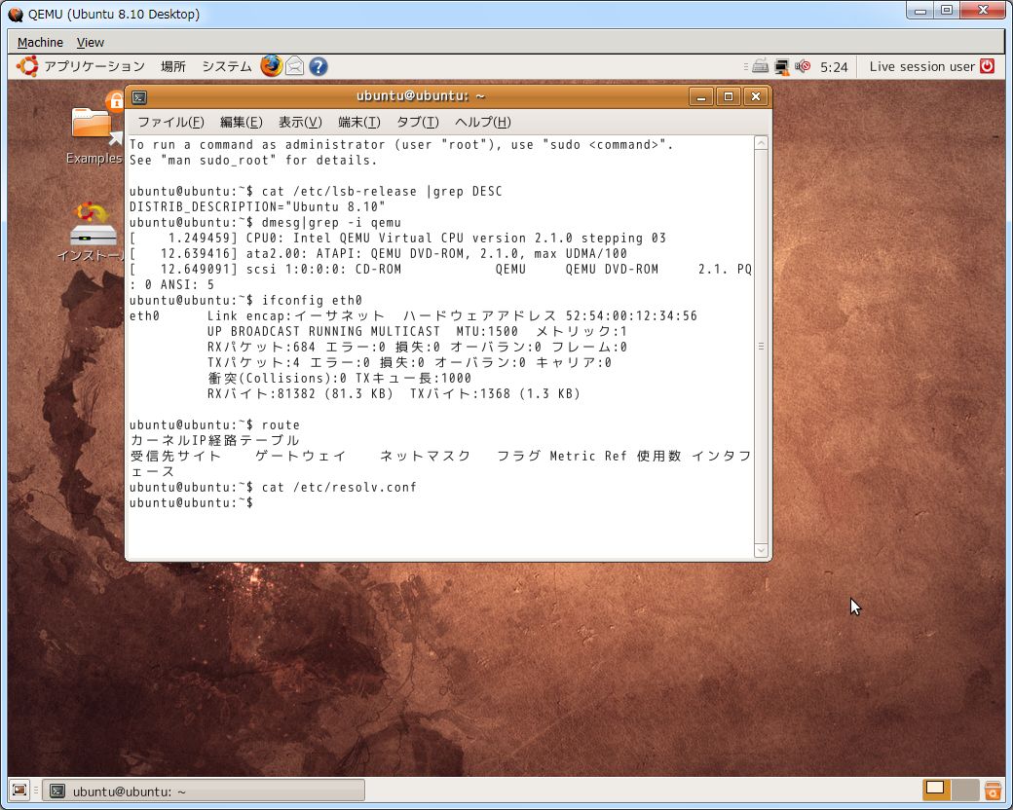Open the アプリケーション menu
The width and height of the screenshot is (1013, 810).
point(94,66)
